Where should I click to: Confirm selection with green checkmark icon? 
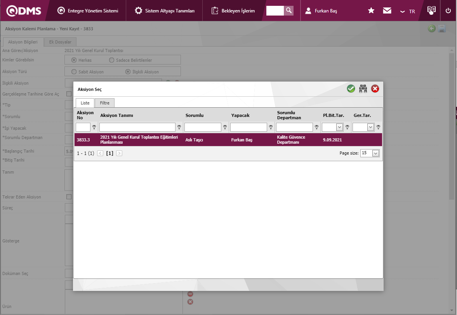click(x=351, y=89)
